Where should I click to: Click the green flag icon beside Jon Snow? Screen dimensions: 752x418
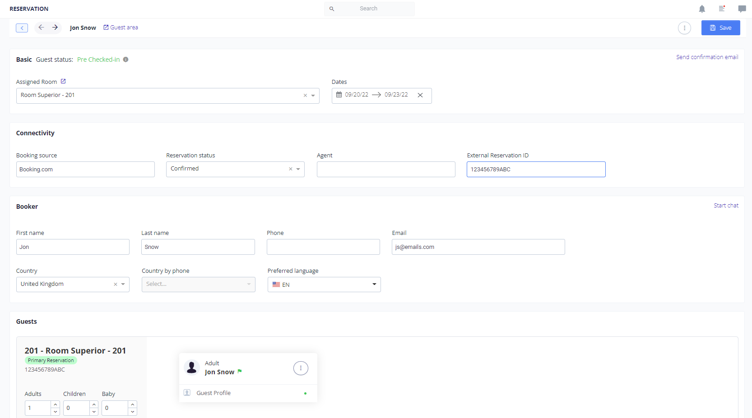[240, 372]
